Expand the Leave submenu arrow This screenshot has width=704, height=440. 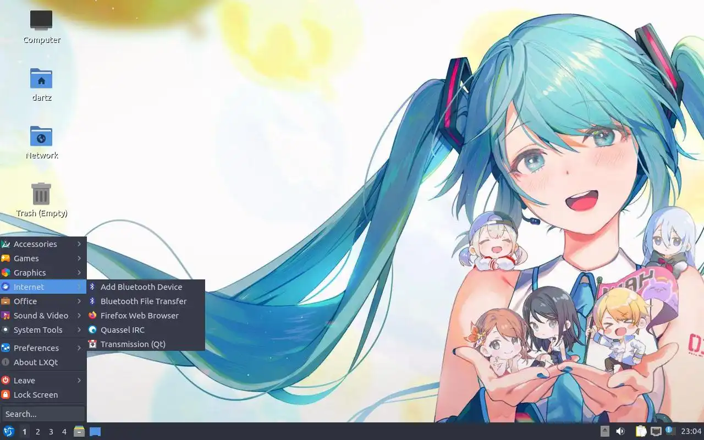click(79, 381)
